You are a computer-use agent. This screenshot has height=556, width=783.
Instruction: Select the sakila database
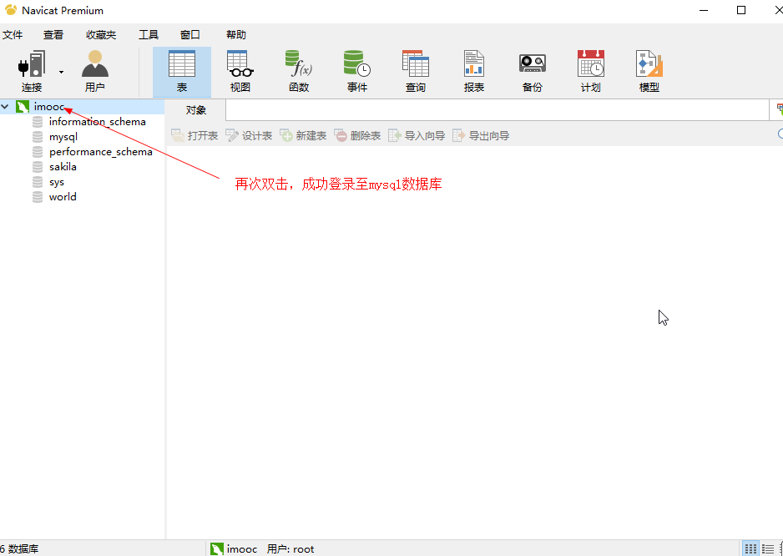pyautogui.click(x=63, y=167)
